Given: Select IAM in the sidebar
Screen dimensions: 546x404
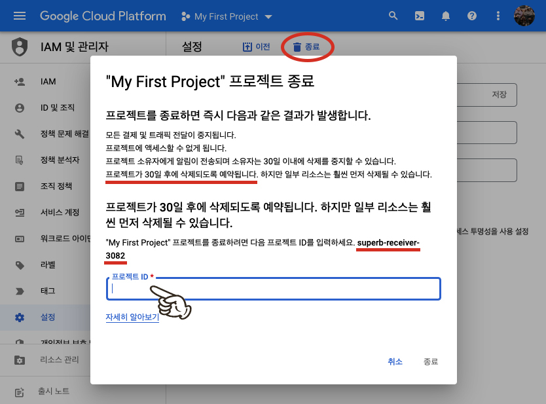Looking at the screenshot, I should [x=48, y=81].
